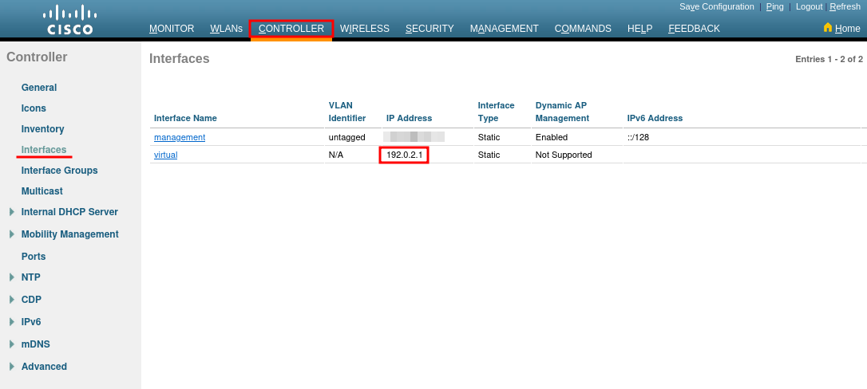
Task: Click the Home house icon
Action: (x=828, y=28)
